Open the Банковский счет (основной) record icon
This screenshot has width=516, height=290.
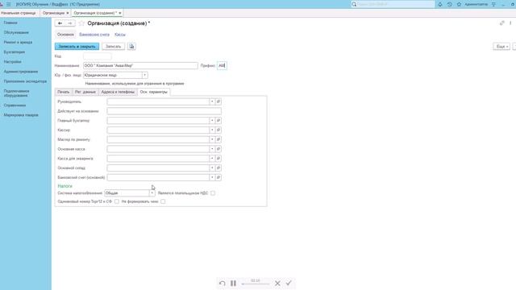click(x=218, y=177)
